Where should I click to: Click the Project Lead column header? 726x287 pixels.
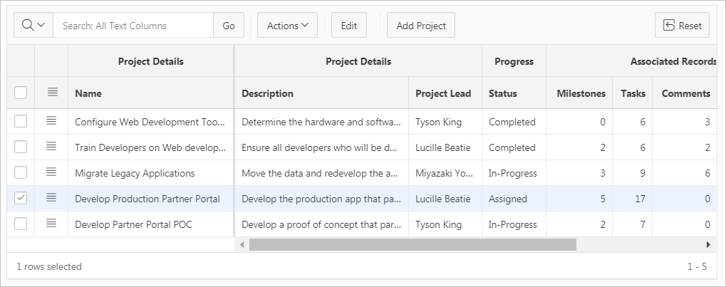(442, 93)
